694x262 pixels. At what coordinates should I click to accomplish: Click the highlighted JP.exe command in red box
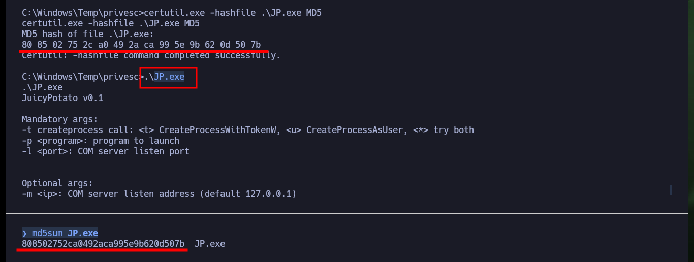[164, 77]
